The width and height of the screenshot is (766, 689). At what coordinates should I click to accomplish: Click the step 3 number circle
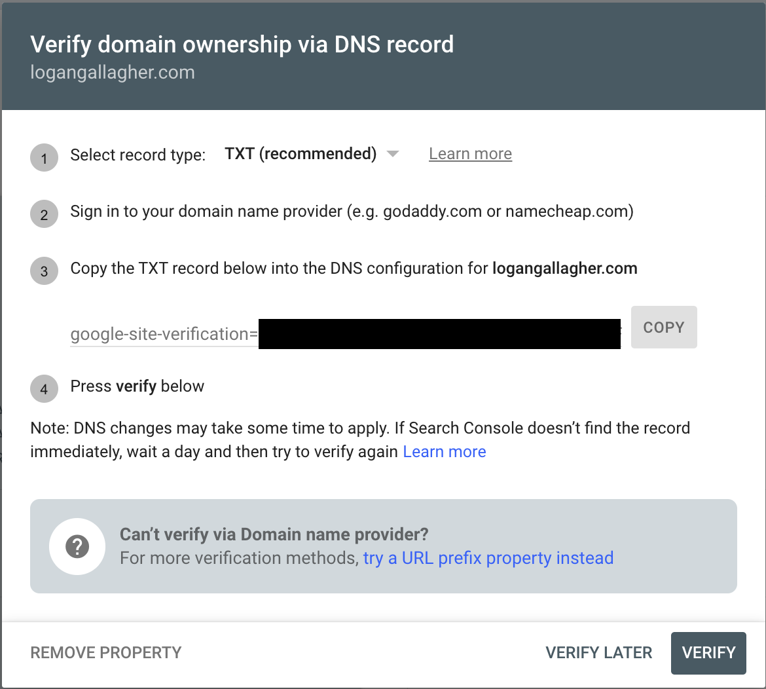click(44, 270)
